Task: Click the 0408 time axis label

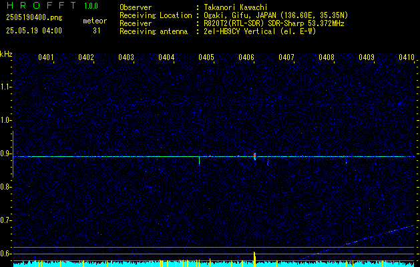Action: [327, 57]
